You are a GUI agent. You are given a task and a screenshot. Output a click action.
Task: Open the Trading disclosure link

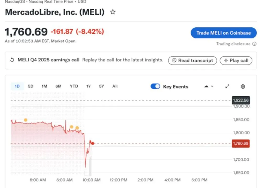tap(233, 44)
